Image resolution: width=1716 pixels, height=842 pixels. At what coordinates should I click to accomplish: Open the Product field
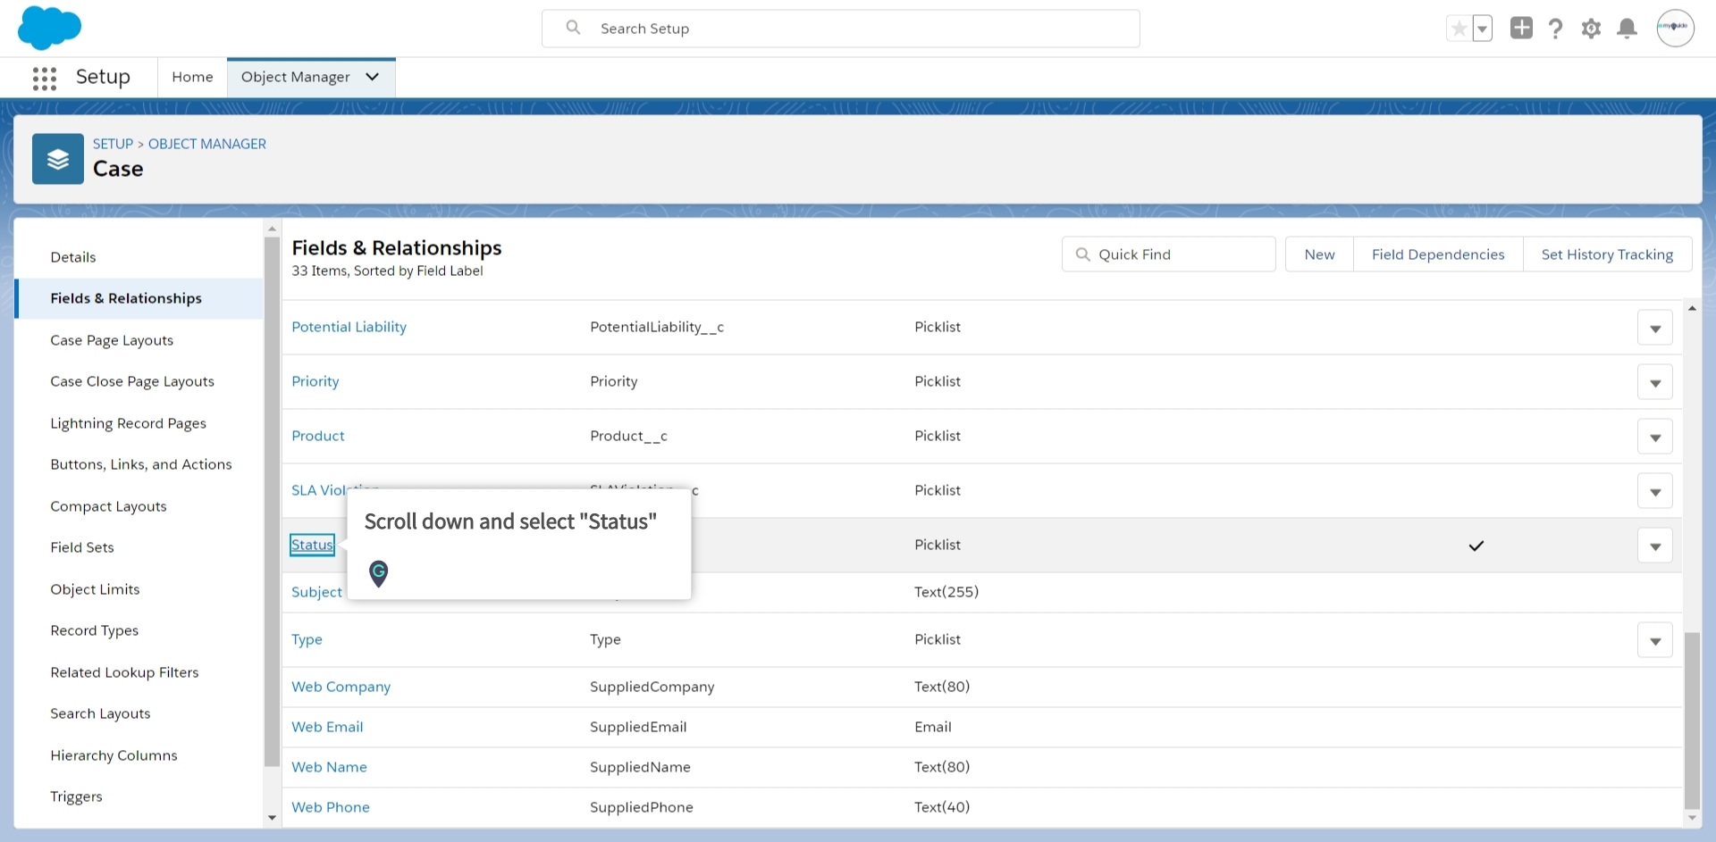pyautogui.click(x=317, y=436)
